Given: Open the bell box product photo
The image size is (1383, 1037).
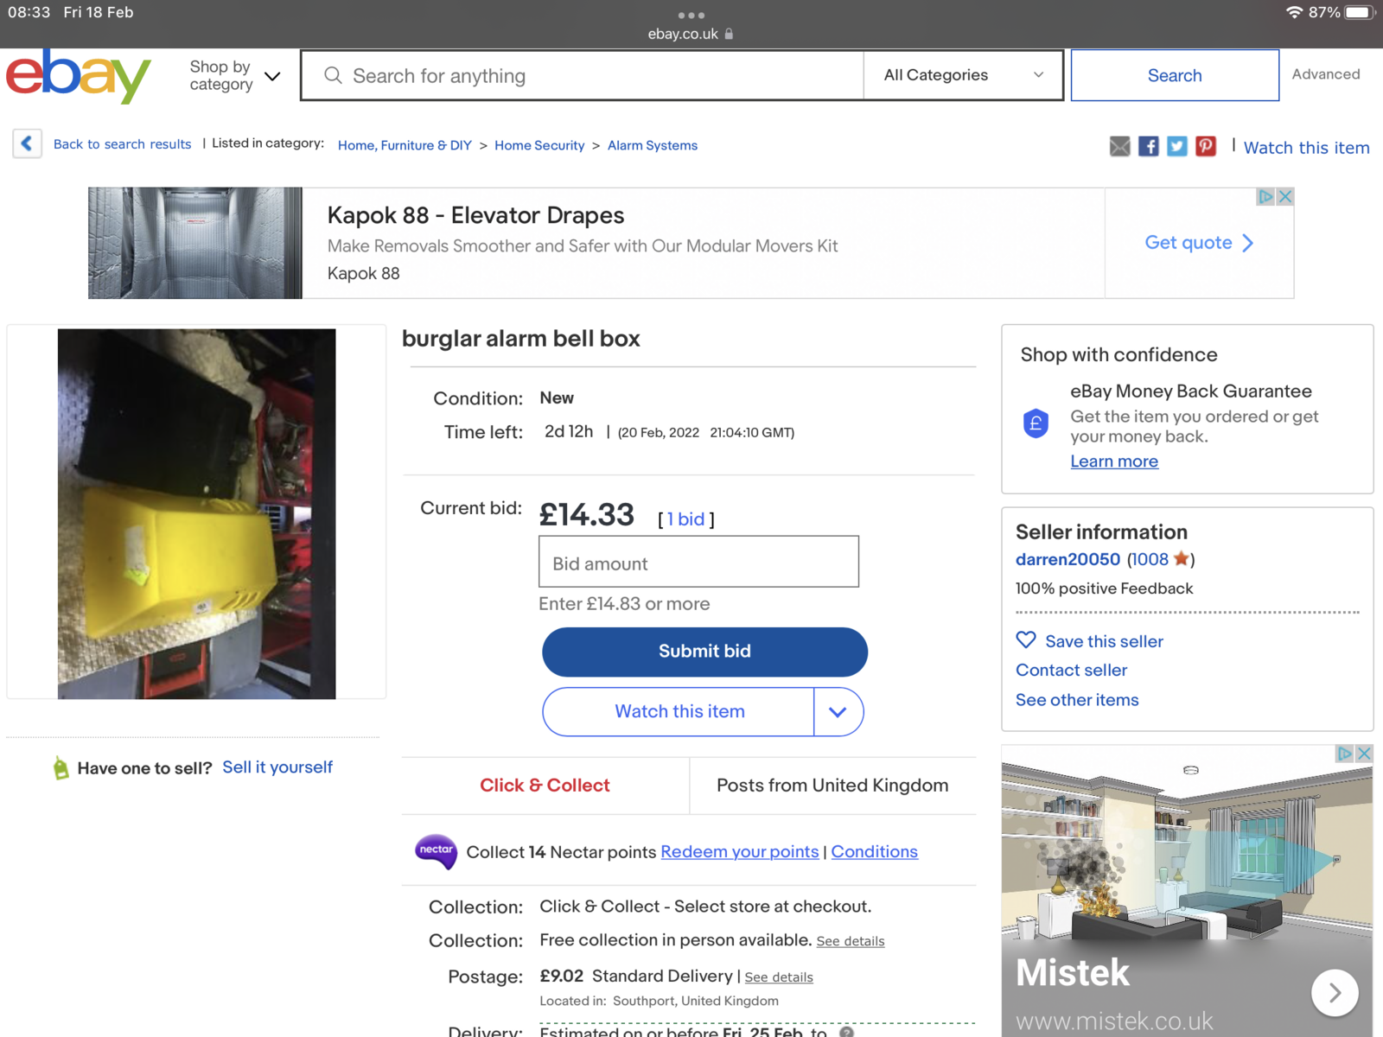Looking at the screenshot, I should click(x=196, y=513).
